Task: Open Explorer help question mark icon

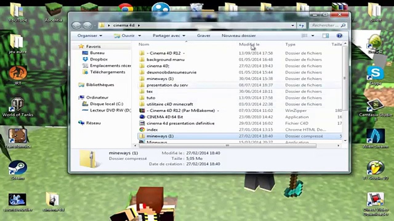Action: 339,36
